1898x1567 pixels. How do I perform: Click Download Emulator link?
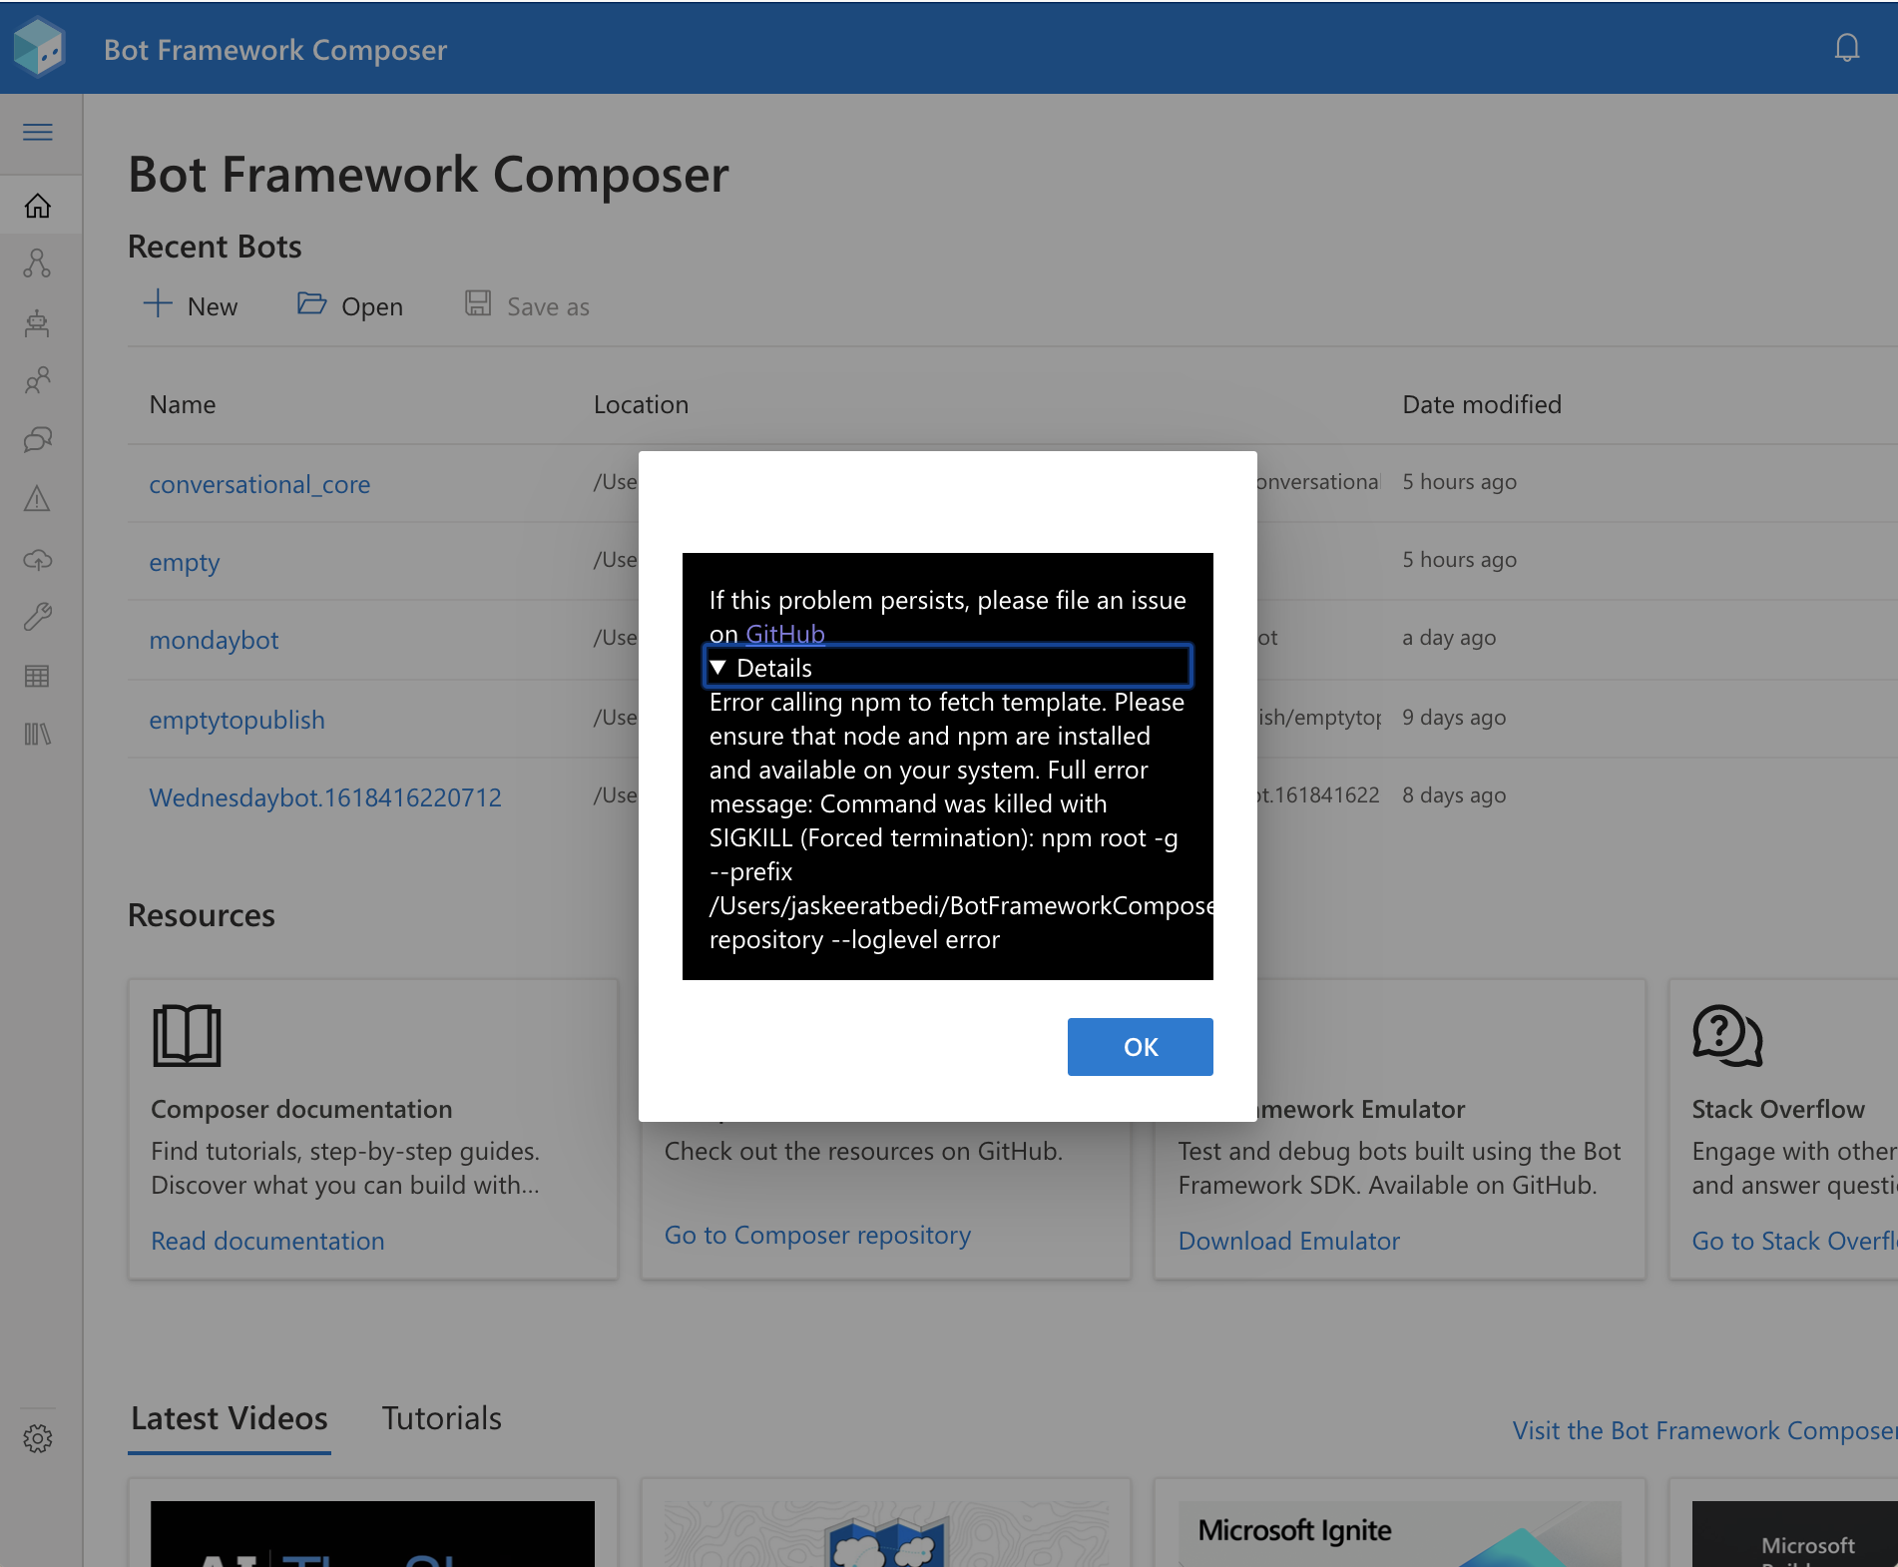pyautogui.click(x=1289, y=1241)
